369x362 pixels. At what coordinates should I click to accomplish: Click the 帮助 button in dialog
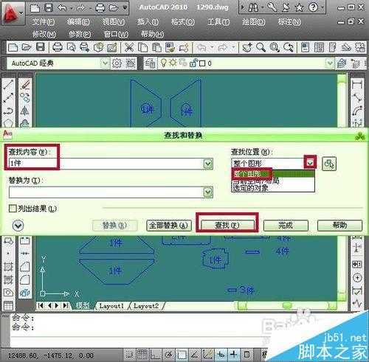pos(339,225)
